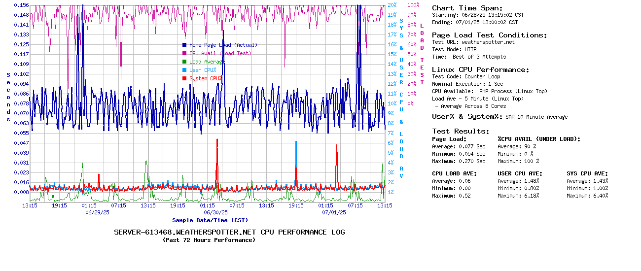Click the SYS CPU AVE column header
The width and height of the screenshot is (641, 271).
587,173
